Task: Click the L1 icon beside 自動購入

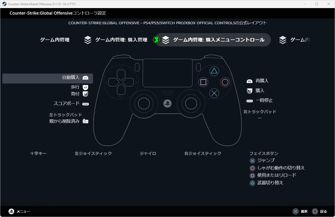Action: [85, 78]
